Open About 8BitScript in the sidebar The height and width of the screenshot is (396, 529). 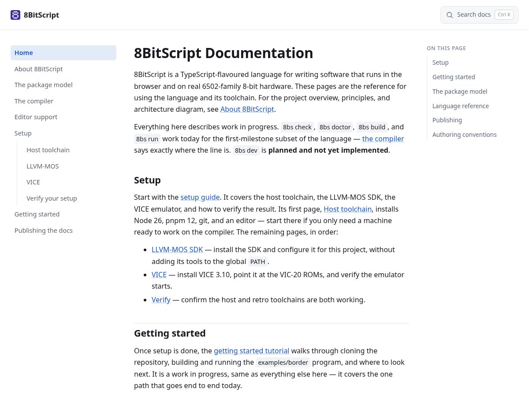coord(63,69)
